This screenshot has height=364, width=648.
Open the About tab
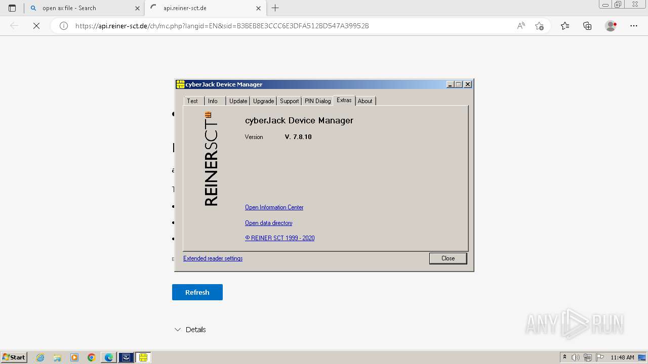pos(365,101)
